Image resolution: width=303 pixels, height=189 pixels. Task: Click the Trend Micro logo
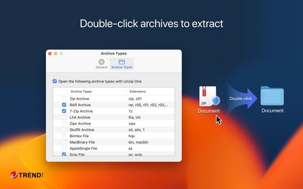click(27, 175)
